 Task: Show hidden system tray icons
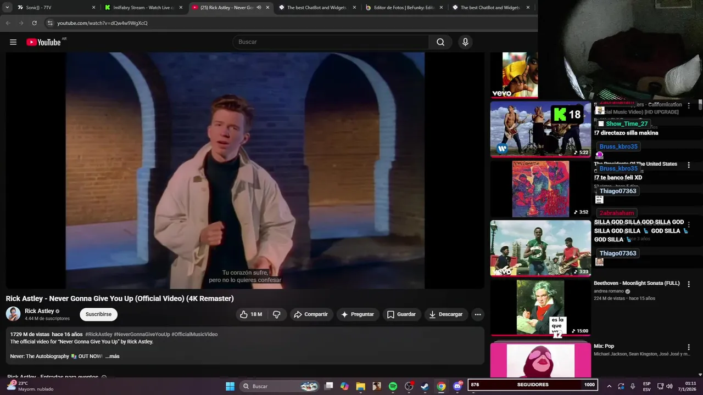point(609,386)
